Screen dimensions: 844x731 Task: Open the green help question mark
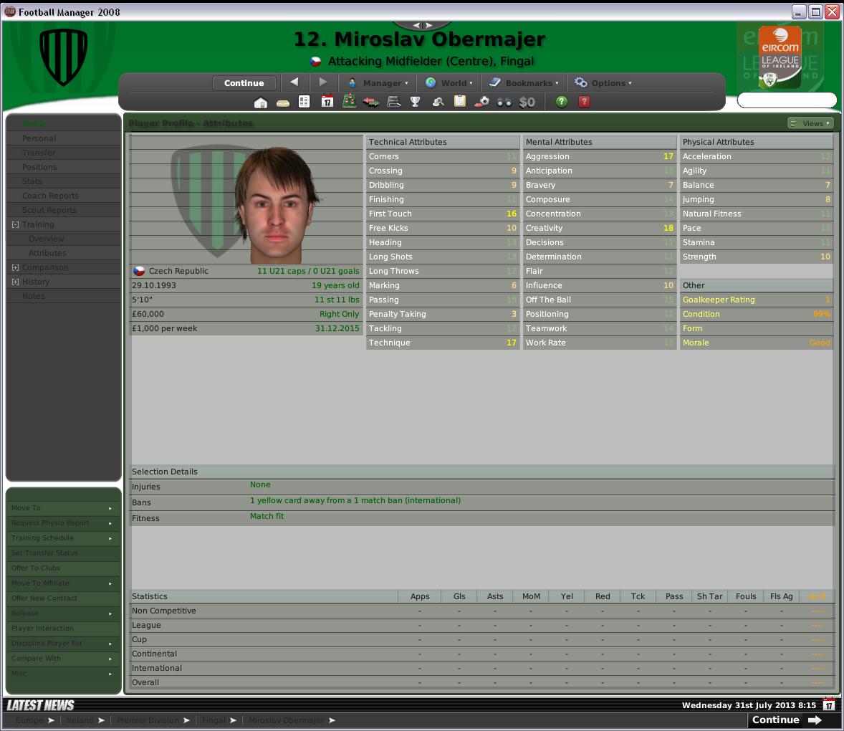tap(562, 101)
